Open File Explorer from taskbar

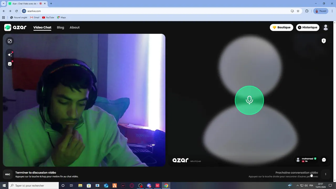coord(80,186)
